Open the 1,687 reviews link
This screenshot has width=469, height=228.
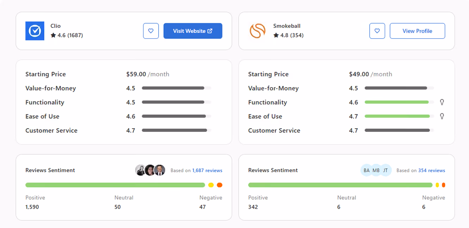tap(207, 170)
